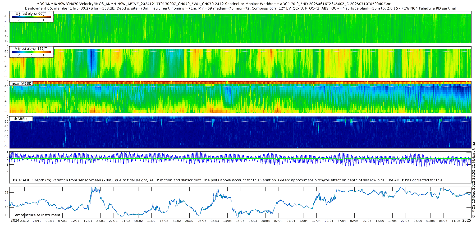Image resolution: width=476 pixels, height=225 pixels.
Task: Click the '13/03' date tick label
Action: 228,221
